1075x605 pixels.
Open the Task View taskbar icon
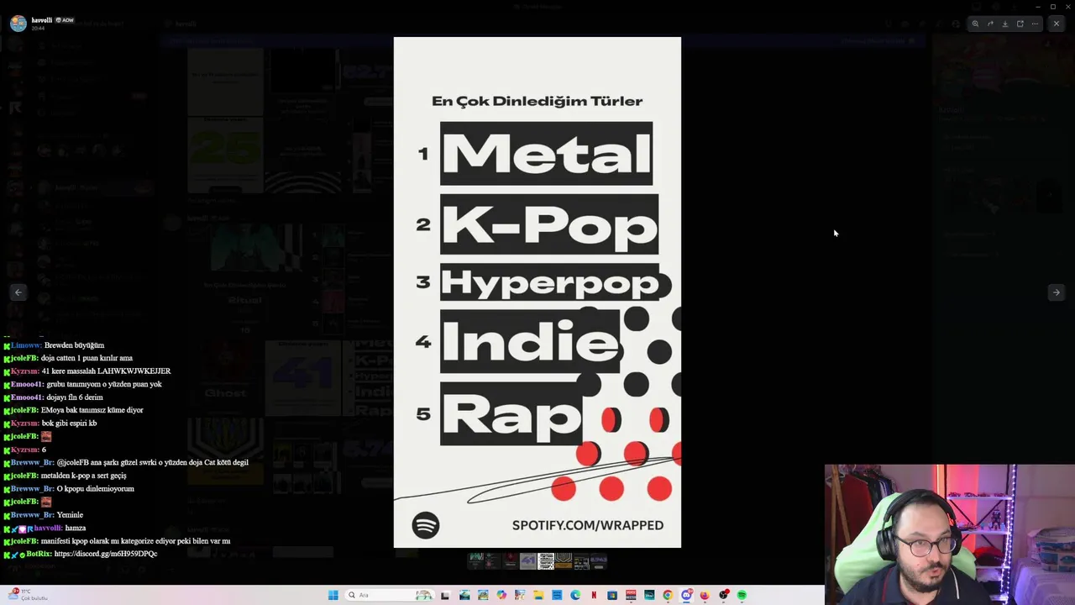click(445, 595)
